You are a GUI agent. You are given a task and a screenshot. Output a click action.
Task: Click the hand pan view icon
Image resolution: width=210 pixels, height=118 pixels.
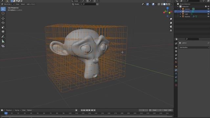coord(171,23)
